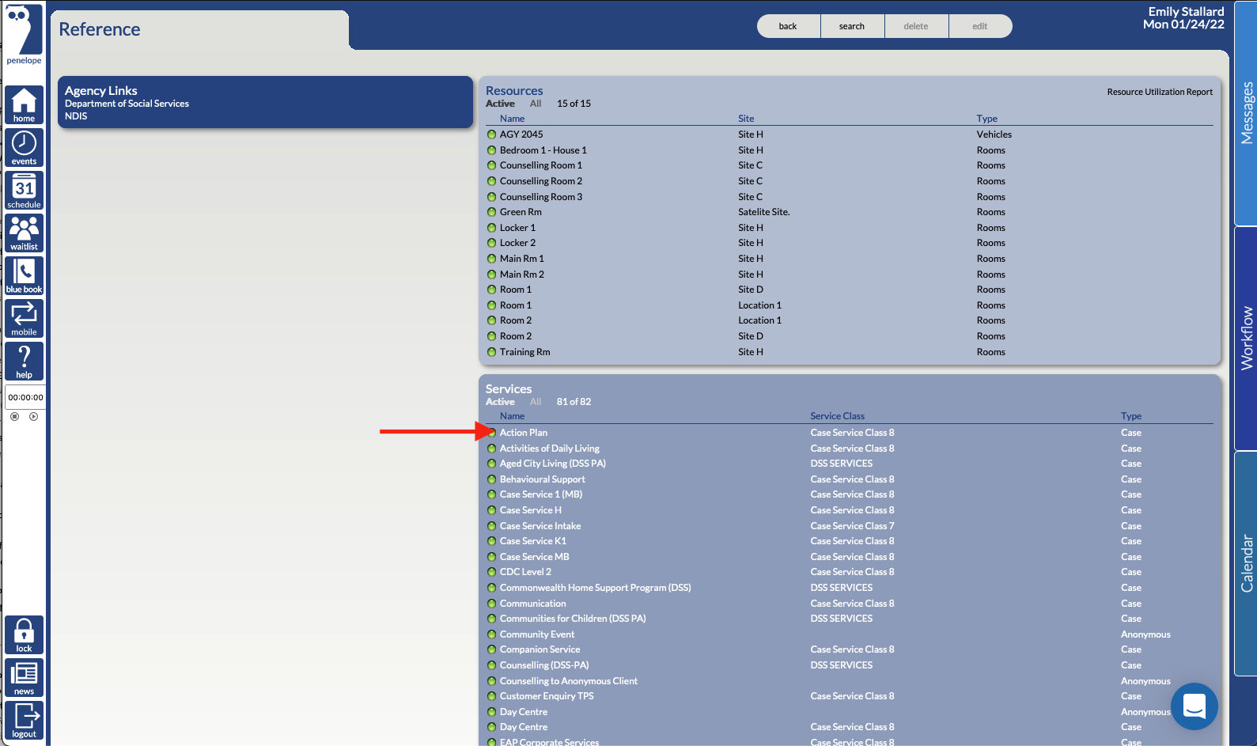Open the Action Plan service
The width and height of the screenshot is (1257, 746).
point(524,433)
